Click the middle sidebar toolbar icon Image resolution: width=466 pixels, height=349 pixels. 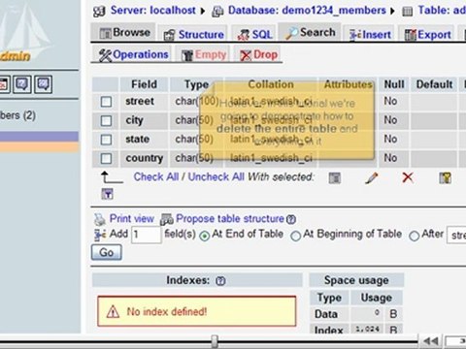click(22, 84)
